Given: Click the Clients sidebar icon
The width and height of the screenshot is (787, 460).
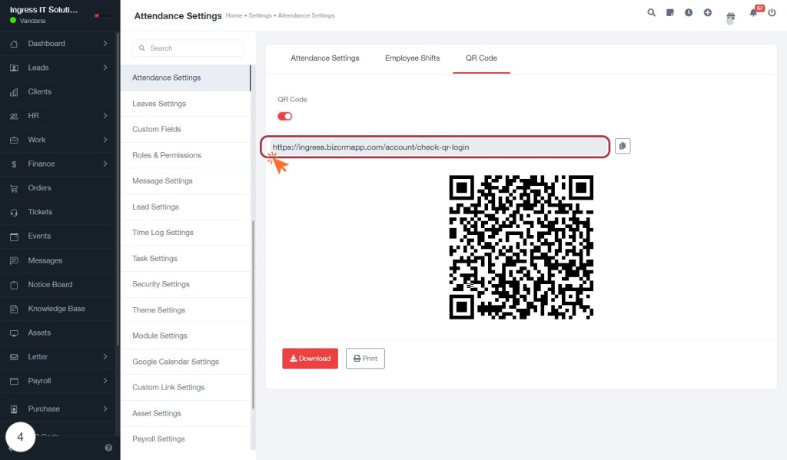Looking at the screenshot, I should pyautogui.click(x=14, y=92).
